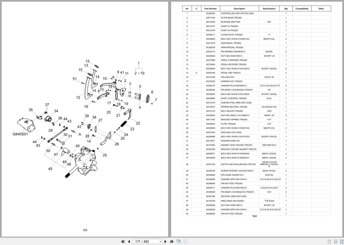Go to the previous page
The image size is (344, 245).
pos(129,242)
